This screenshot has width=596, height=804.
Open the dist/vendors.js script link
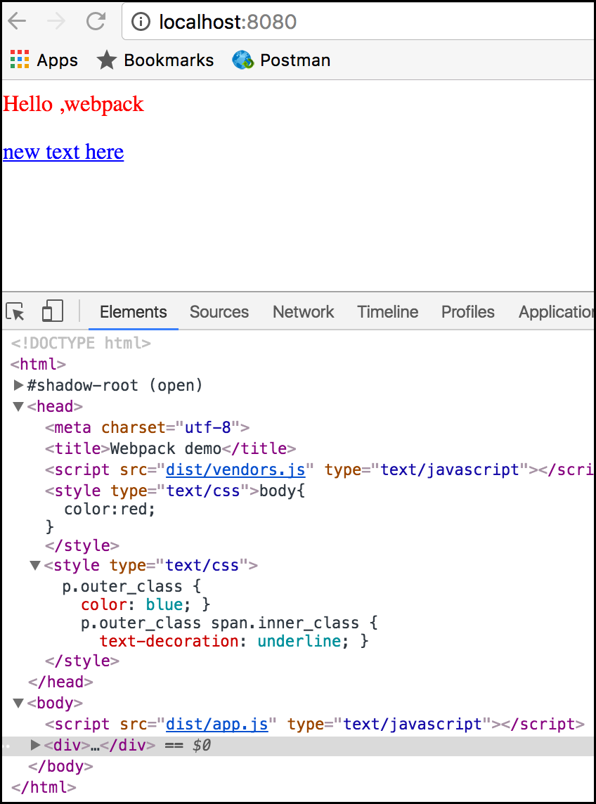[x=235, y=469]
